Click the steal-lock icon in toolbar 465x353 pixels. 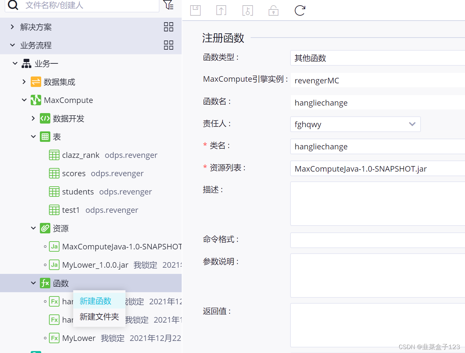click(247, 10)
